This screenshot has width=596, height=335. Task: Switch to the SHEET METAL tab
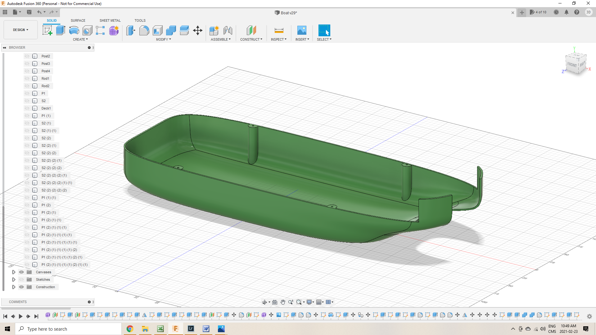110,20
